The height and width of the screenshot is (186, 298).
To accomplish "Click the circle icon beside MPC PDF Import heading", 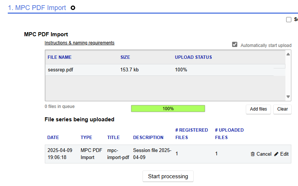I will [x=73, y=8].
